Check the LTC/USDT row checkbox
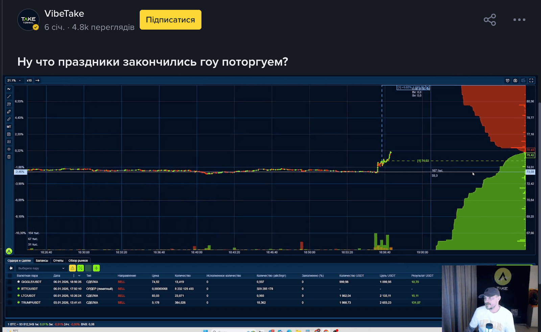Image resolution: width=541 pixels, height=332 pixels. (x=10, y=296)
